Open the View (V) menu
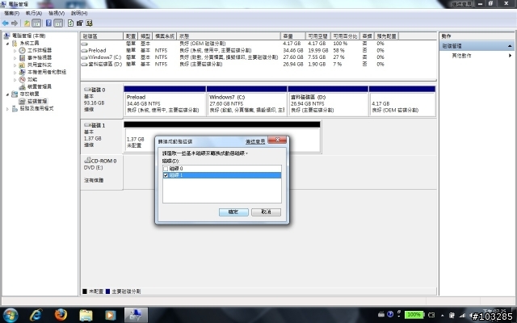 pyautogui.click(x=56, y=13)
